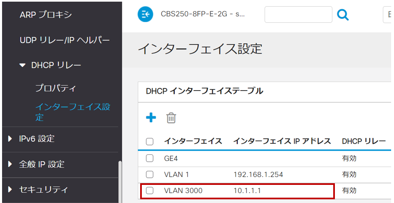
Task: Toggle the sidebar collapse icon
Action: (x=145, y=14)
